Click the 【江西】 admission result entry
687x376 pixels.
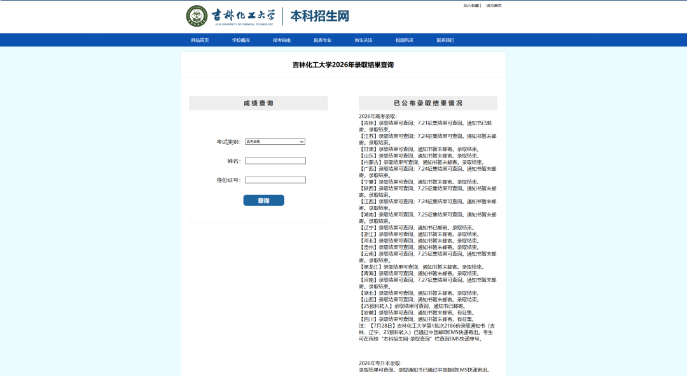[x=427, y=205]
